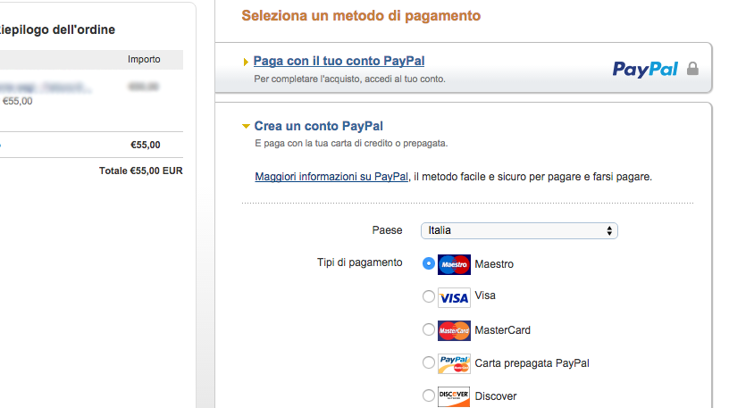Click the 'Carta prepagata PayPal' label

point(532,363)
